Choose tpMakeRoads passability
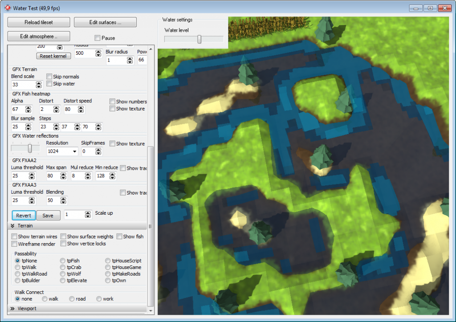Image resolution: width=456 pixels, height=322 pixels. [108, 274]
